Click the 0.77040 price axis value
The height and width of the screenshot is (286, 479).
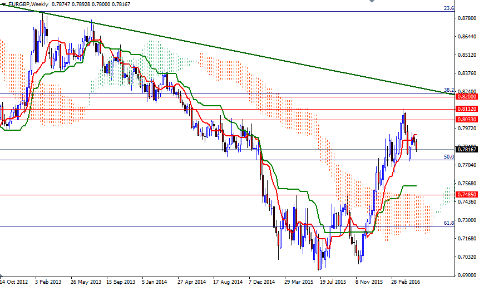467,165
